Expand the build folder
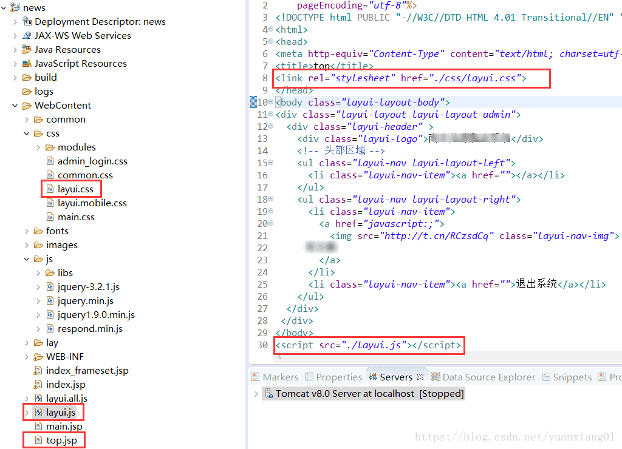Viewport: 622px width, 449px height. (15, 78)
